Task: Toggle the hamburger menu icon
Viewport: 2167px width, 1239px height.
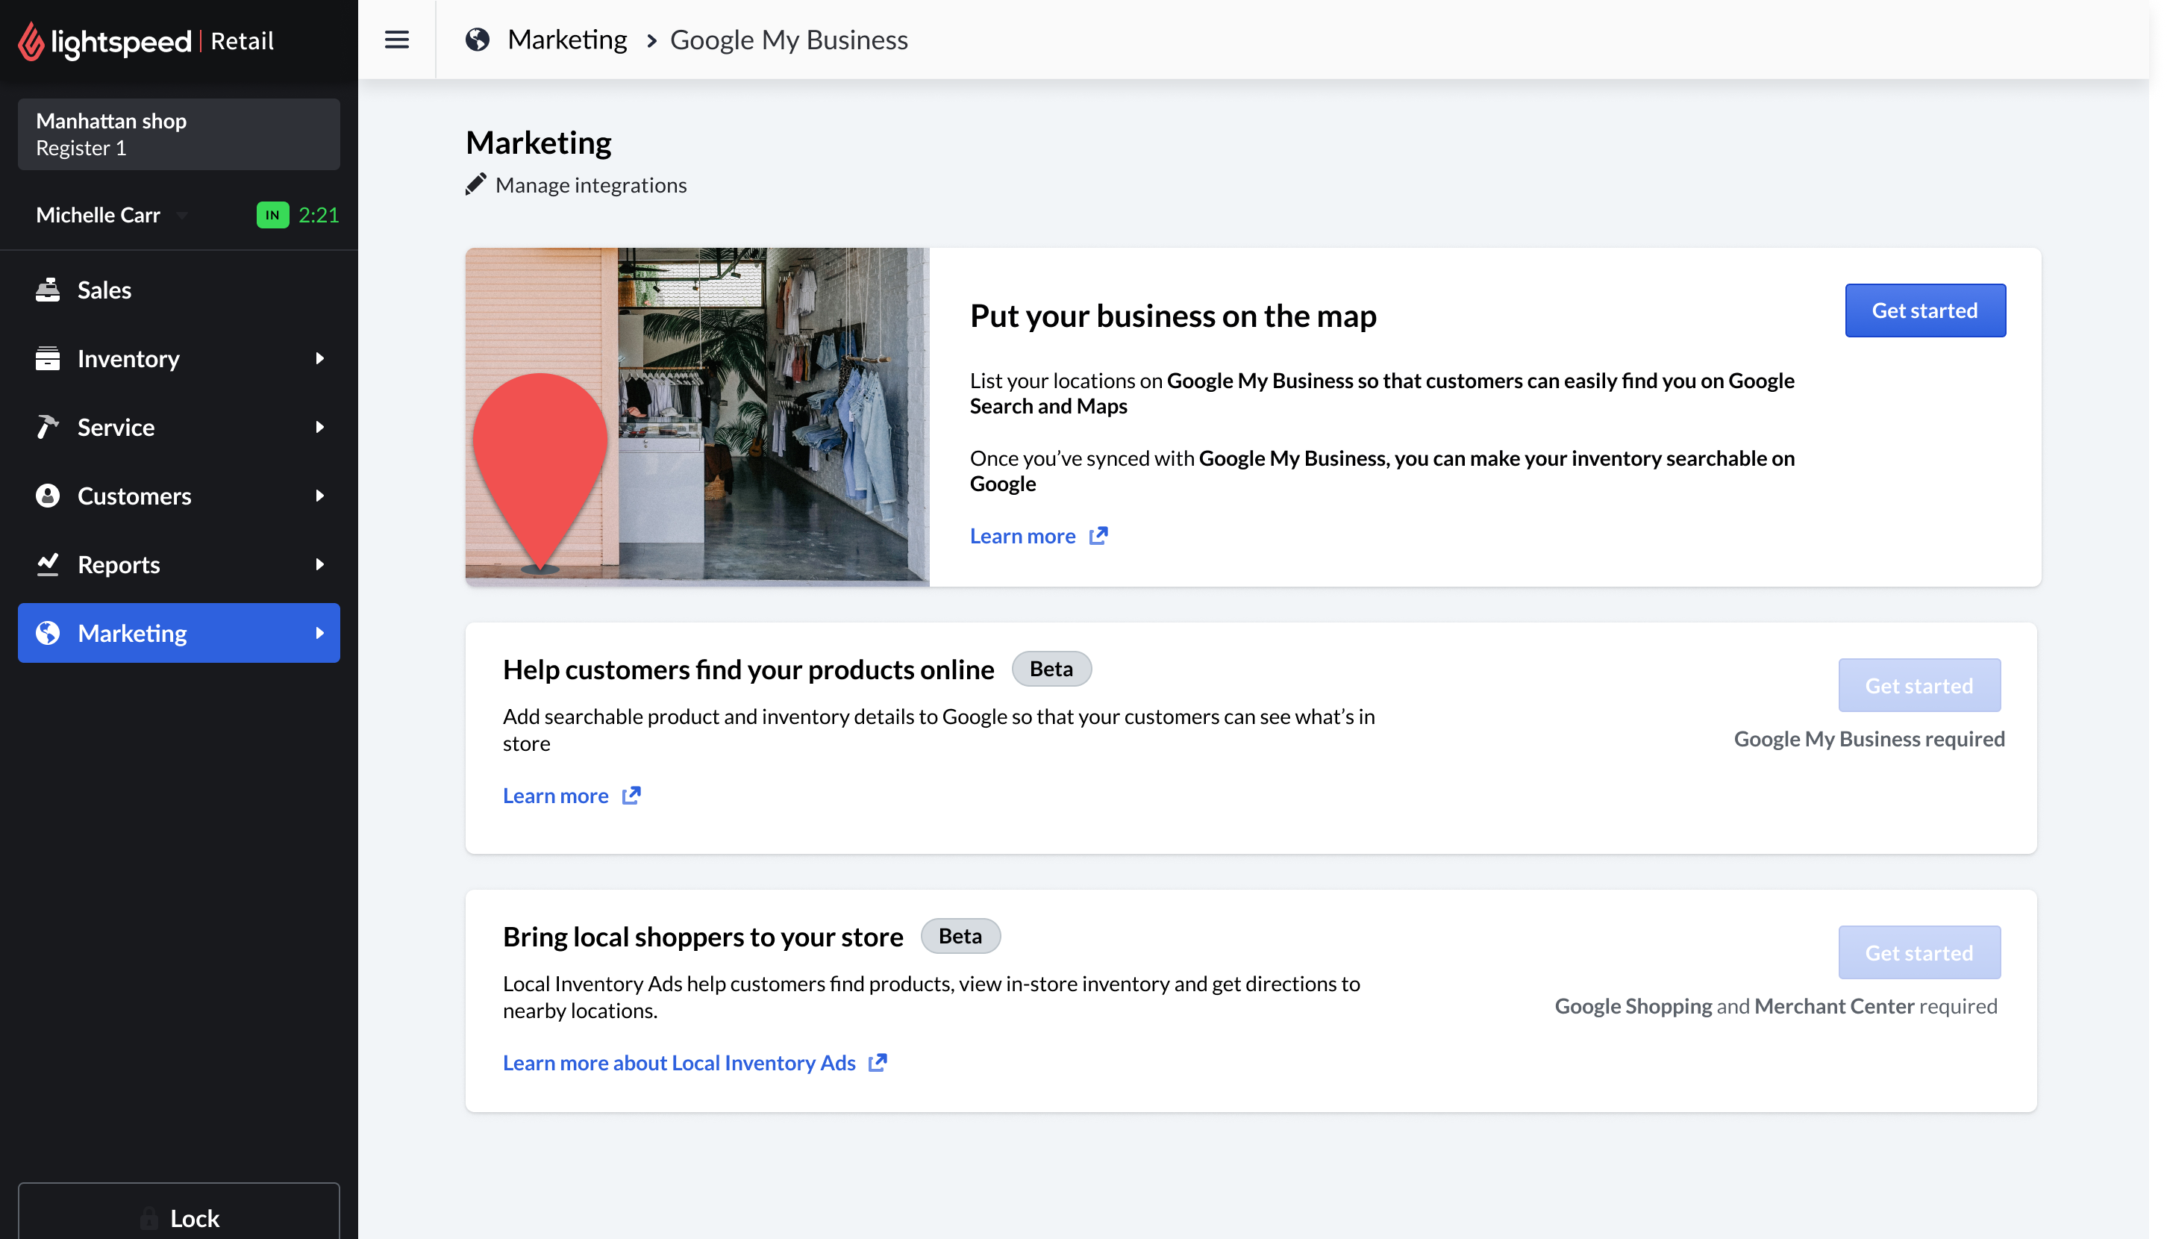Action: (x=397, y=40)
